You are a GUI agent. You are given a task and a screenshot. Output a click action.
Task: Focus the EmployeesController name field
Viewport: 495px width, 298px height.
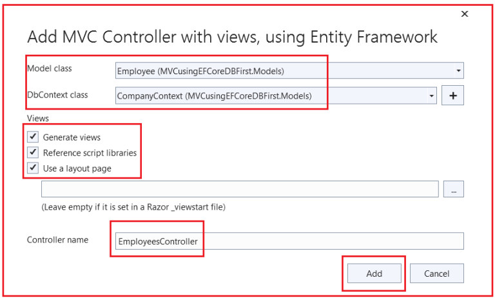tap(289, 241)
